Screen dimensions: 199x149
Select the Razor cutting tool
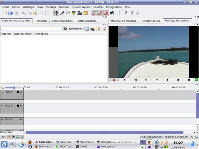tap(62, 13)
